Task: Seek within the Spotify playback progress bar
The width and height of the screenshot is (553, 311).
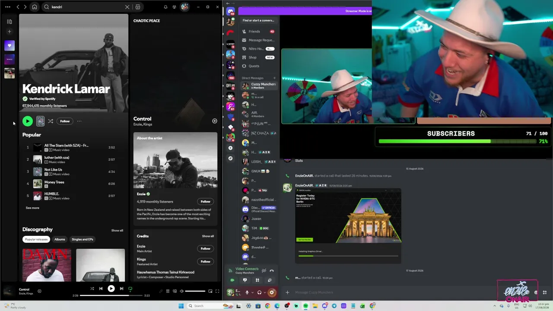Action: click(x=111, y=295)
